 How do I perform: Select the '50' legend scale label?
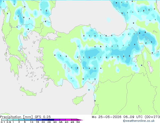[x=78, y=122]
